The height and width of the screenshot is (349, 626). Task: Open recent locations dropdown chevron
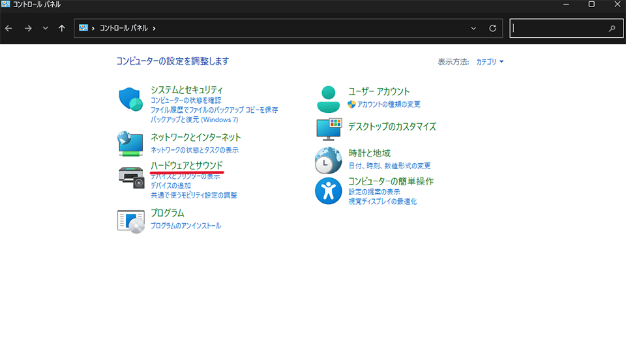45,28
